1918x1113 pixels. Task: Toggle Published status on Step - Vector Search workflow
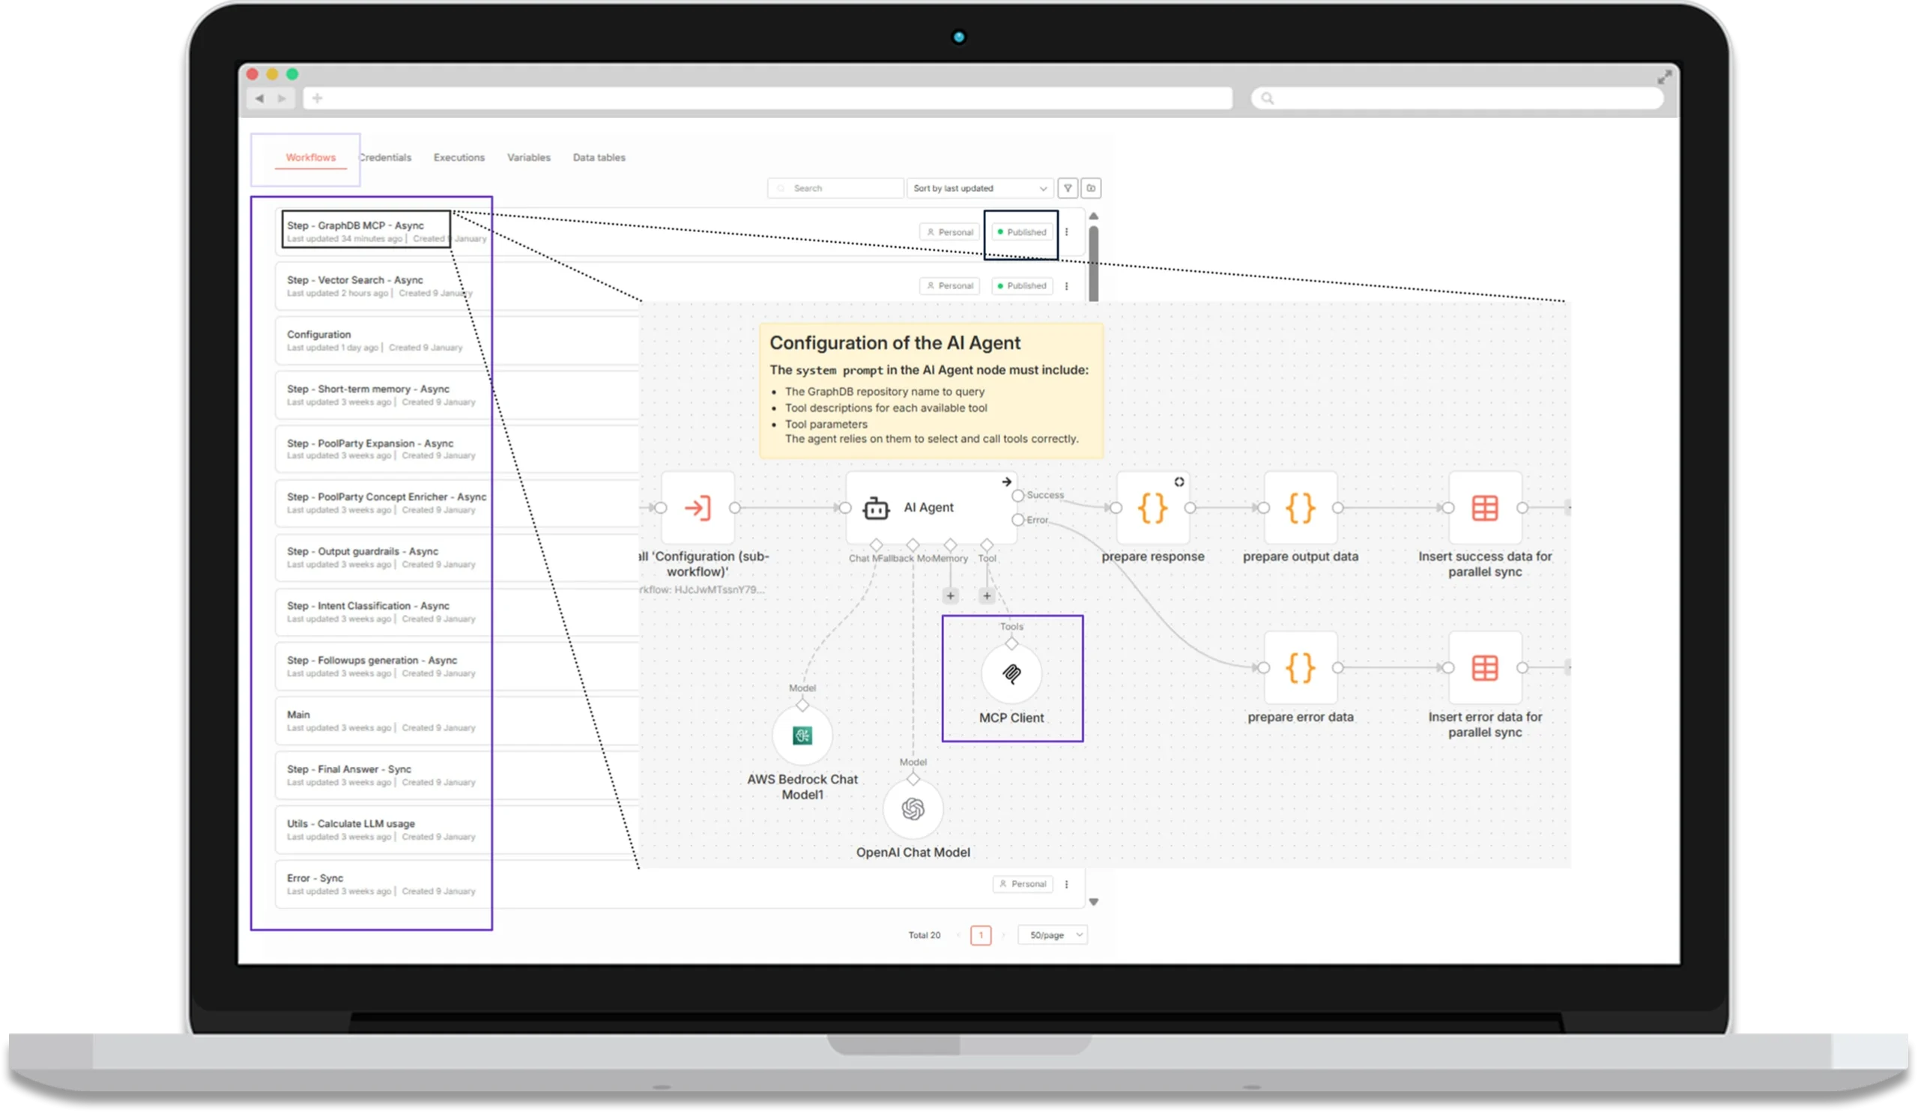point(1020,285)
